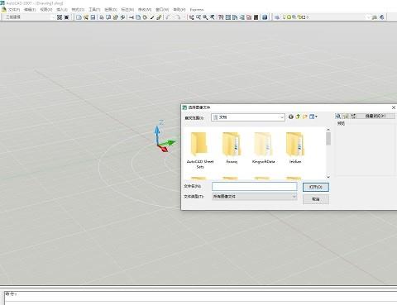
Task: Click the My Workspace icon
Action: 66,17
